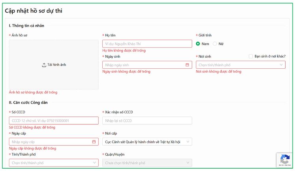Select the Nam gender radio button
295x171 pixels.
(x=198, y=44)
